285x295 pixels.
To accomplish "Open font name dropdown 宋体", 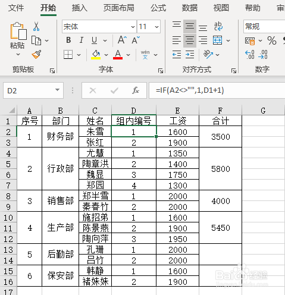I will 133,27.
